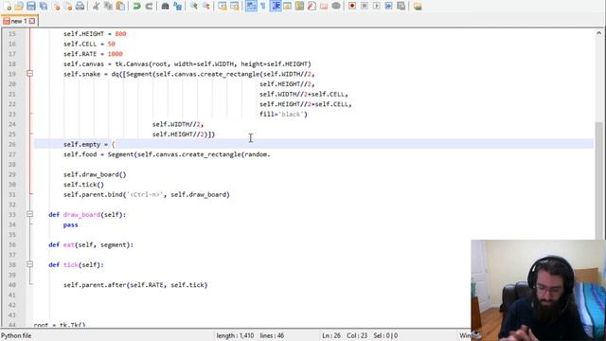Click 'self.parent.after(self.RATE, self.tick)' line
The image size is (606, 341).
click(135, 285)
